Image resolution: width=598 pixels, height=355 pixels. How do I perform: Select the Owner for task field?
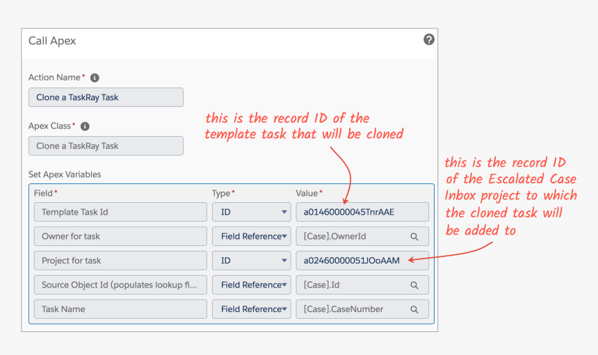pos(120,236)
